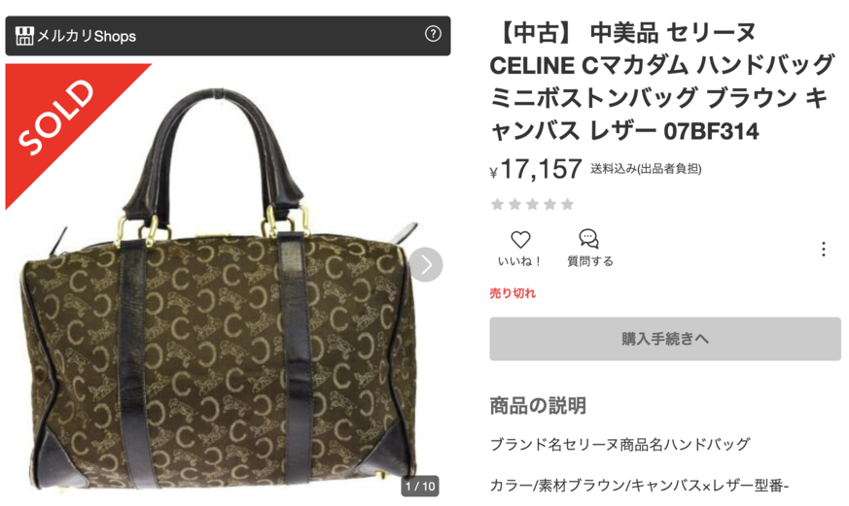Select the fifth rating star
849x506 pixels.
[567, 204]
